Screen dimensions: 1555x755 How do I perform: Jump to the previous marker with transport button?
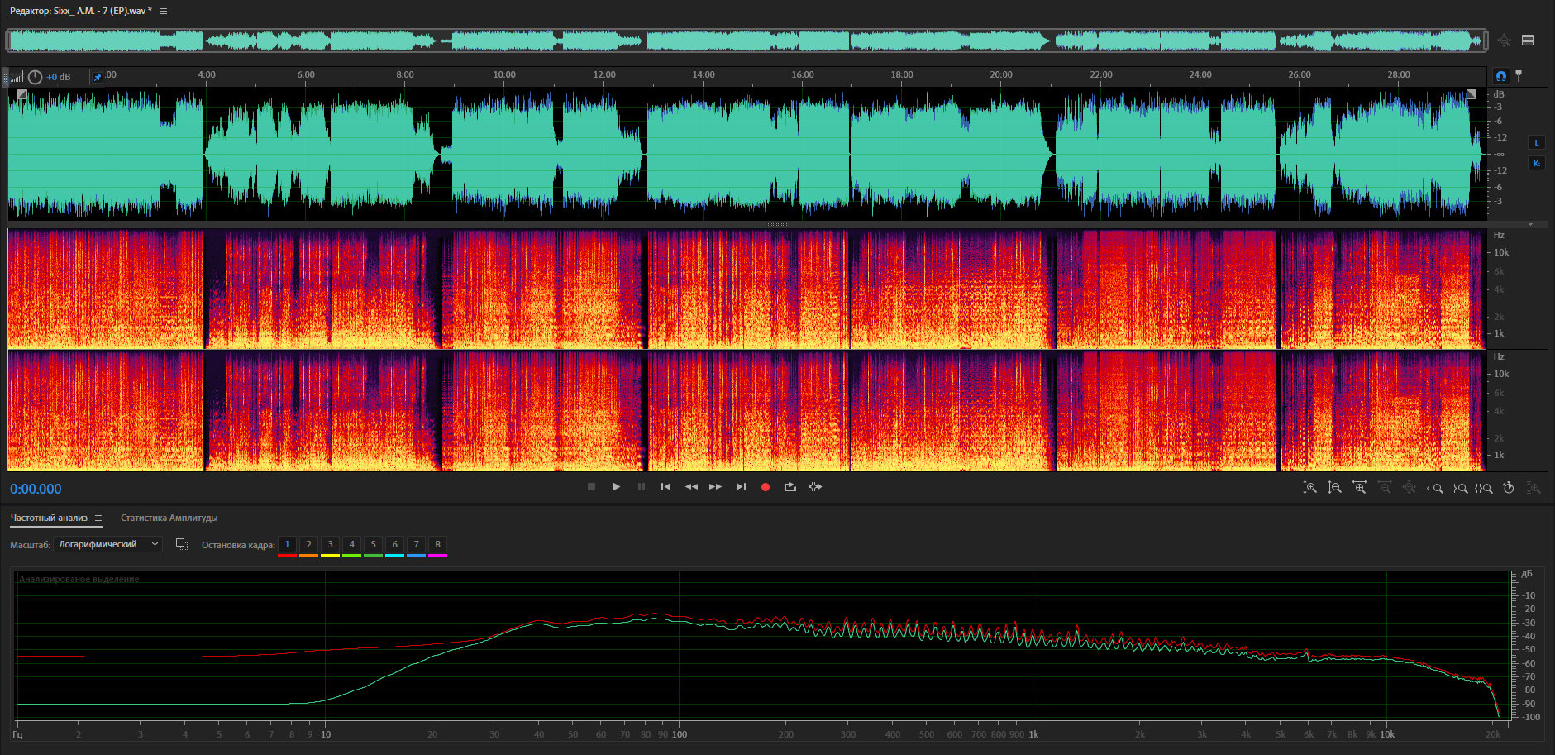tap(665, 487)
